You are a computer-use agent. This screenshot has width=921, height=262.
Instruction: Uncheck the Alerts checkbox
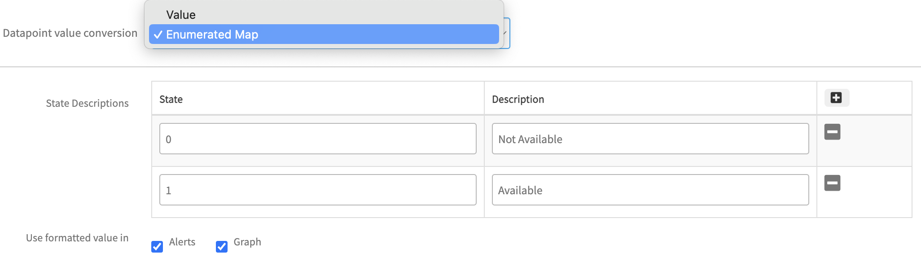click(x=157, y=247)
